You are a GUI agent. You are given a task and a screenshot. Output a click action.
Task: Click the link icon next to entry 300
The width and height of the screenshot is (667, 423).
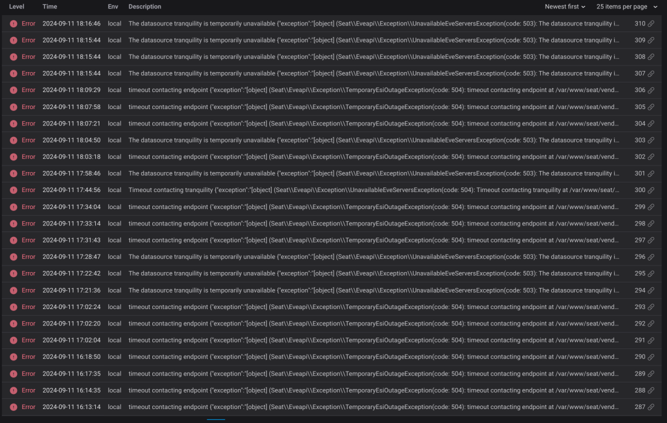click(651, 190)
